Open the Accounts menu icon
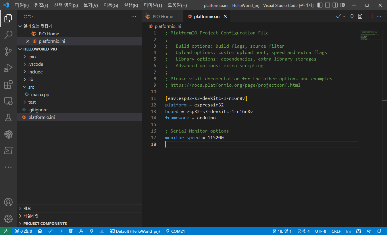This screenshot has width=387, height=235. pyautogui.click(x=8, y=202)
